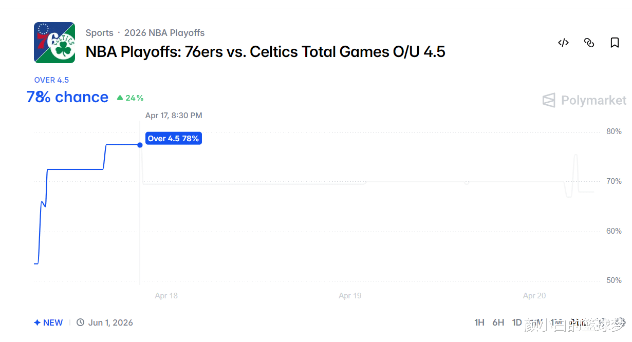The image size is (632, 342).
Task: Click the green up-arrow 24% change indicator
Action: tap(130, 98)
